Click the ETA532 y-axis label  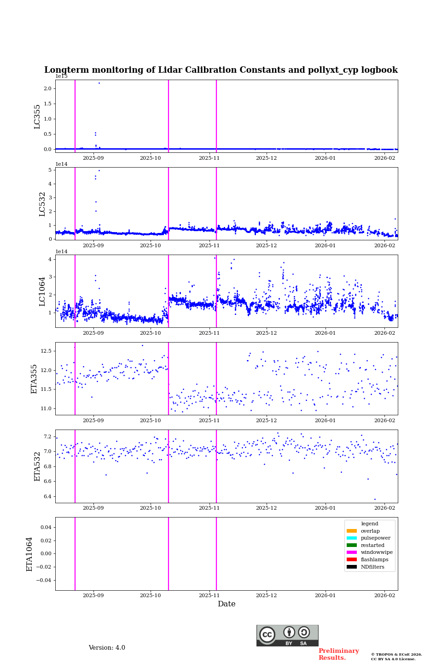point(37,466)
